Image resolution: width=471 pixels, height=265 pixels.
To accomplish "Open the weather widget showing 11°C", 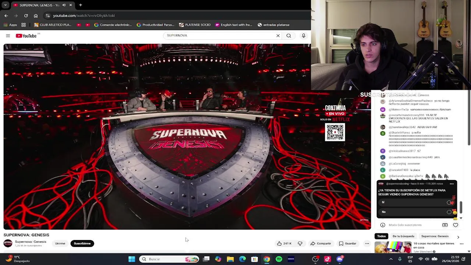I will (18, 259).
